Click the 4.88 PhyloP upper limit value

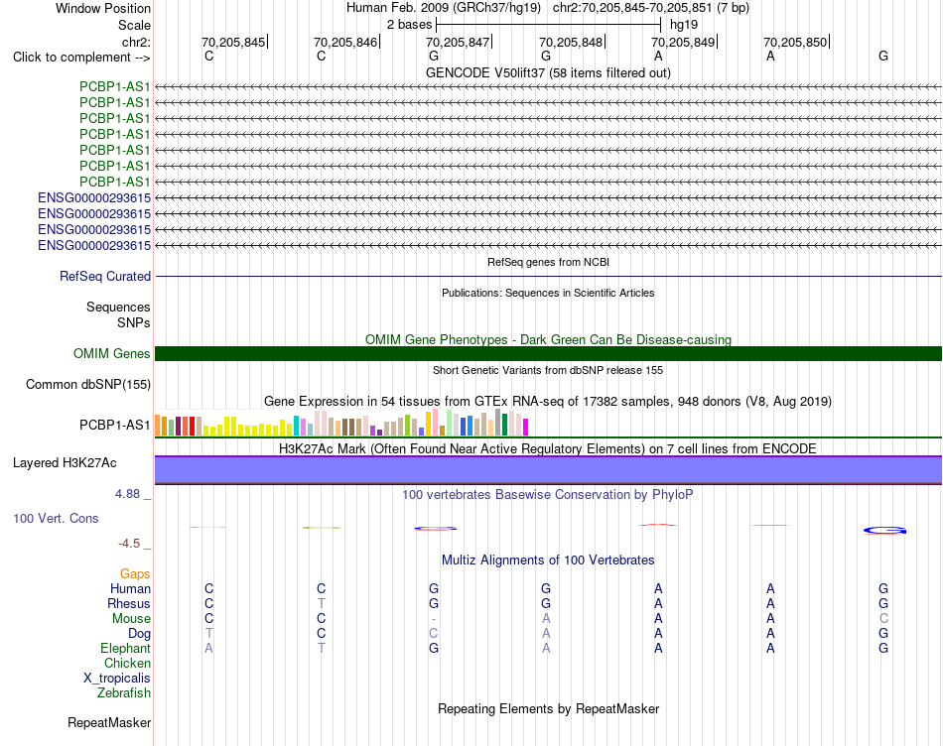coord(127,493)
